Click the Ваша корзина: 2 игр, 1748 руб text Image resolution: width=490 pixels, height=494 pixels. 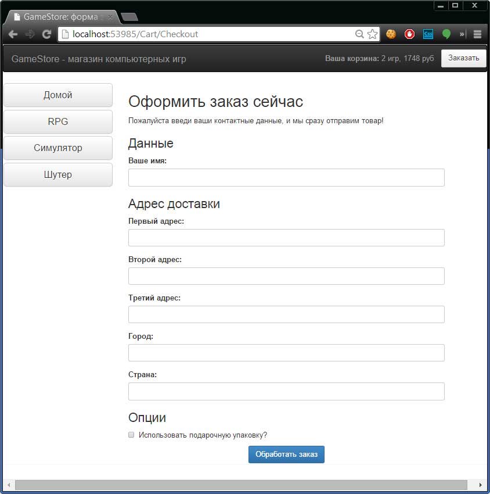(379, 58)
